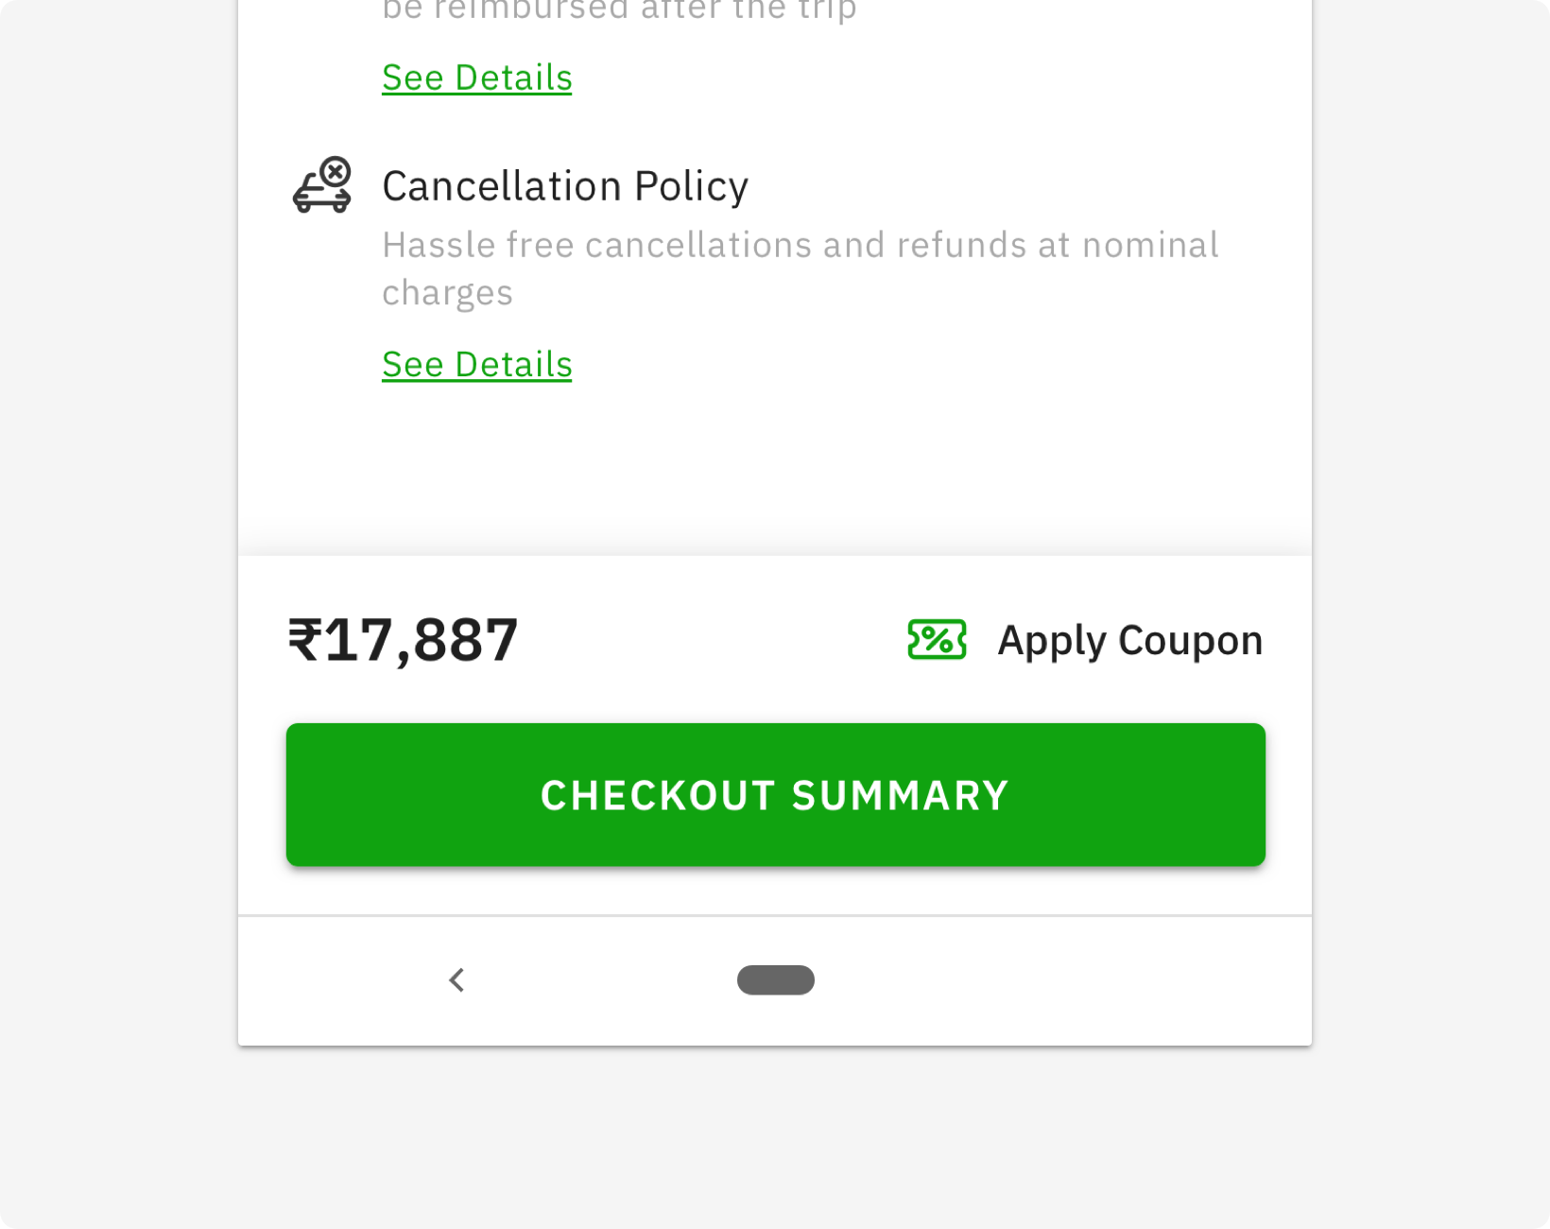Click the car cancellation icon

click(322, 185)
